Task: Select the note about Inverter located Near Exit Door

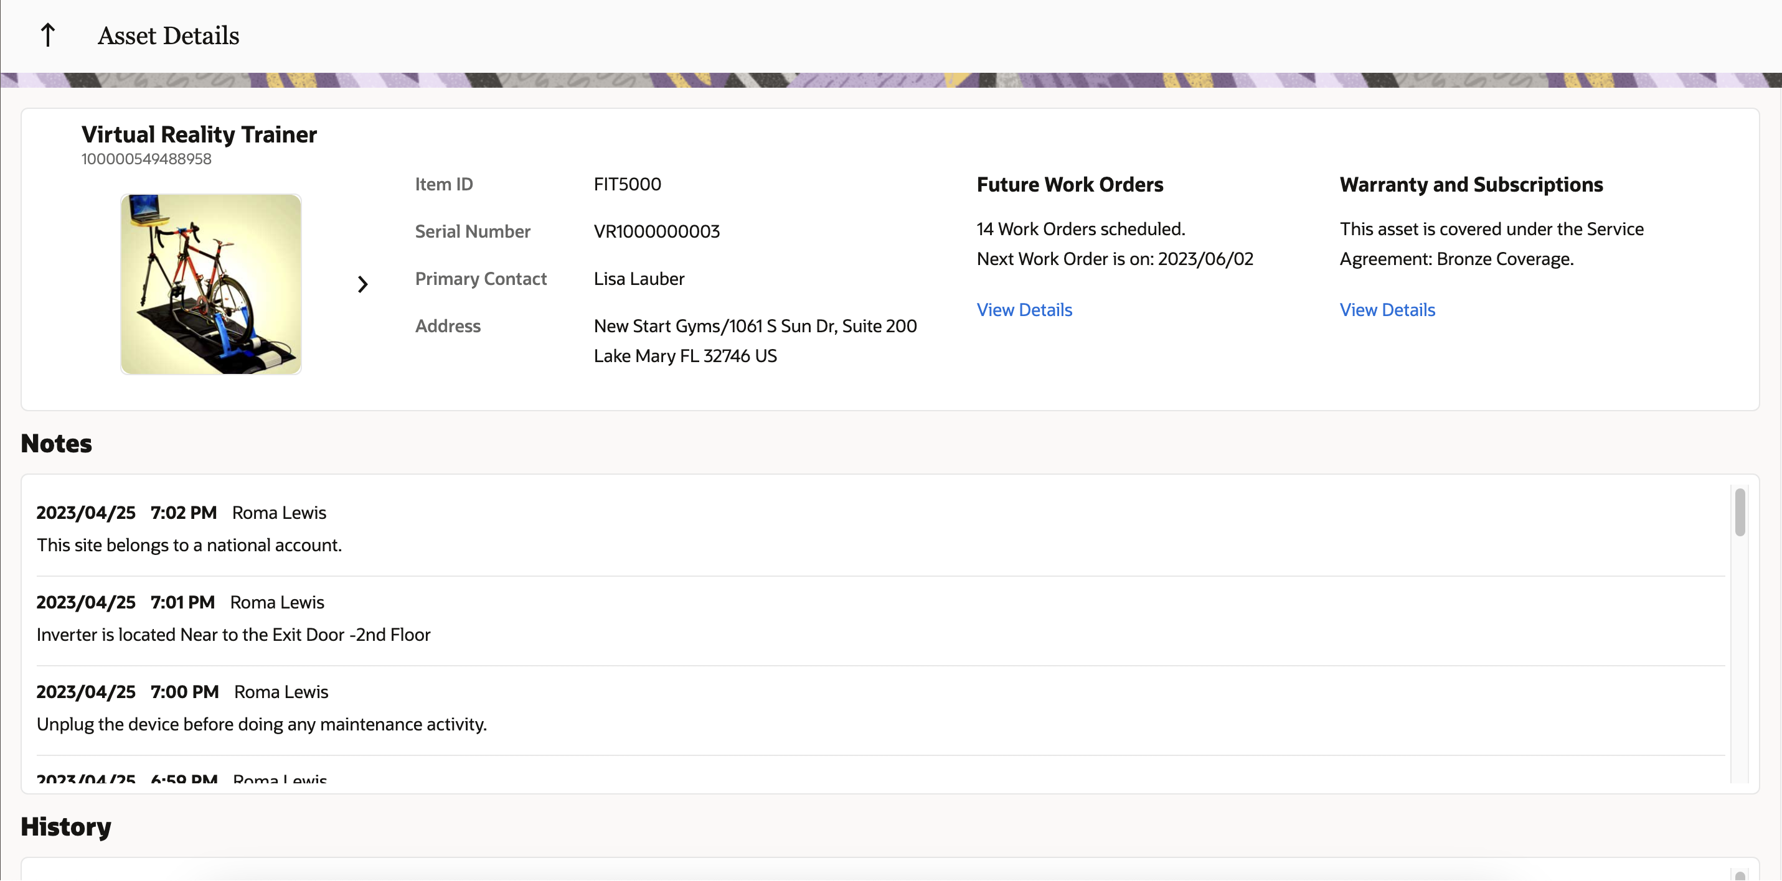Action: (x=233, y=635)
